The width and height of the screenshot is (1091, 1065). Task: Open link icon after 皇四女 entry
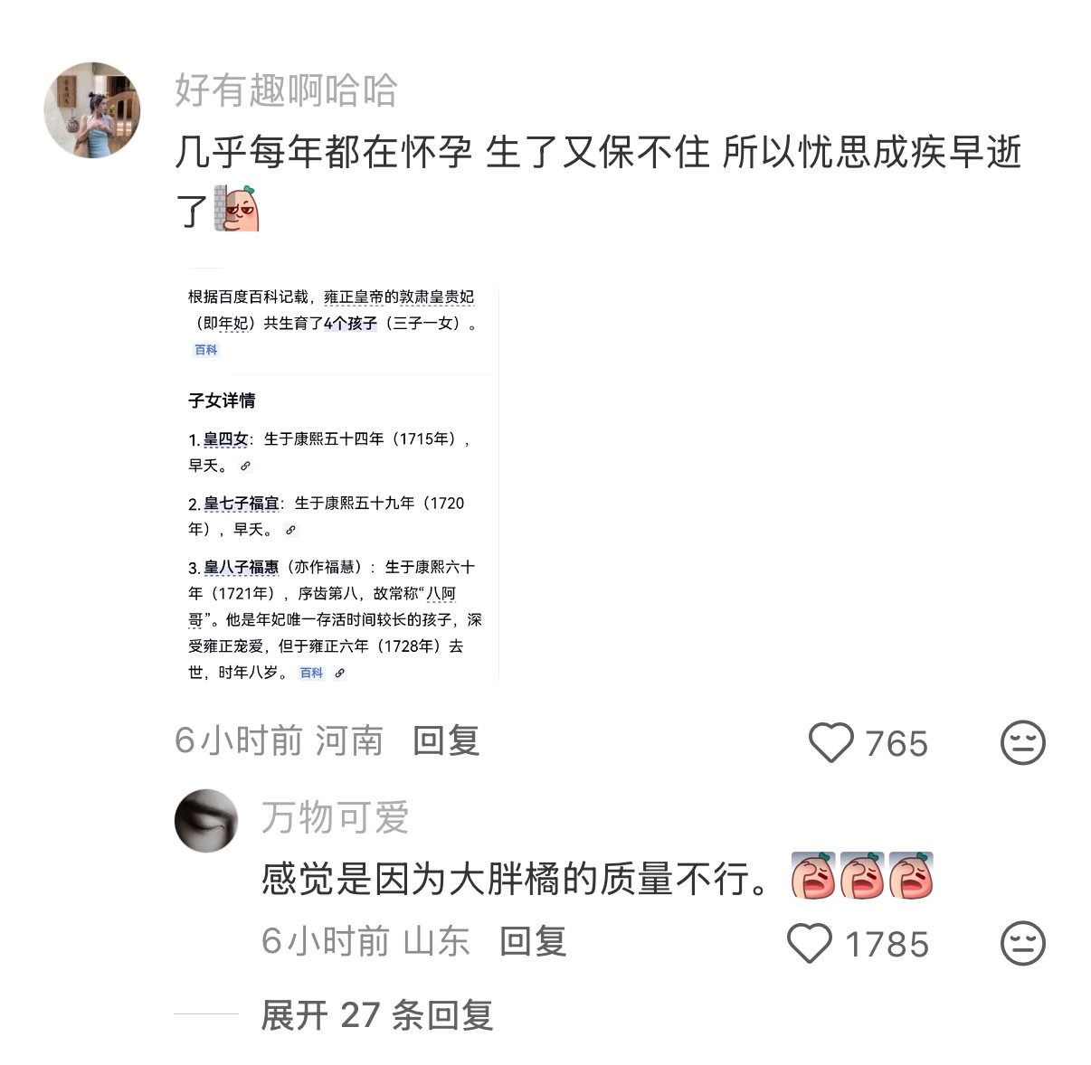(x=245, y=467)
